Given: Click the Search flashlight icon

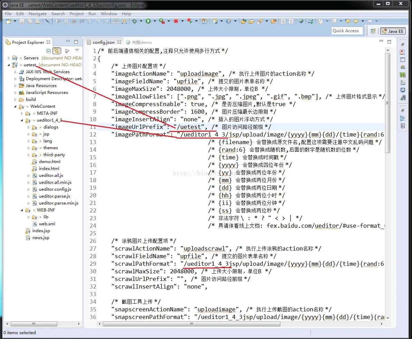Looking at the screenshot, I should click(x=260, y=21).
